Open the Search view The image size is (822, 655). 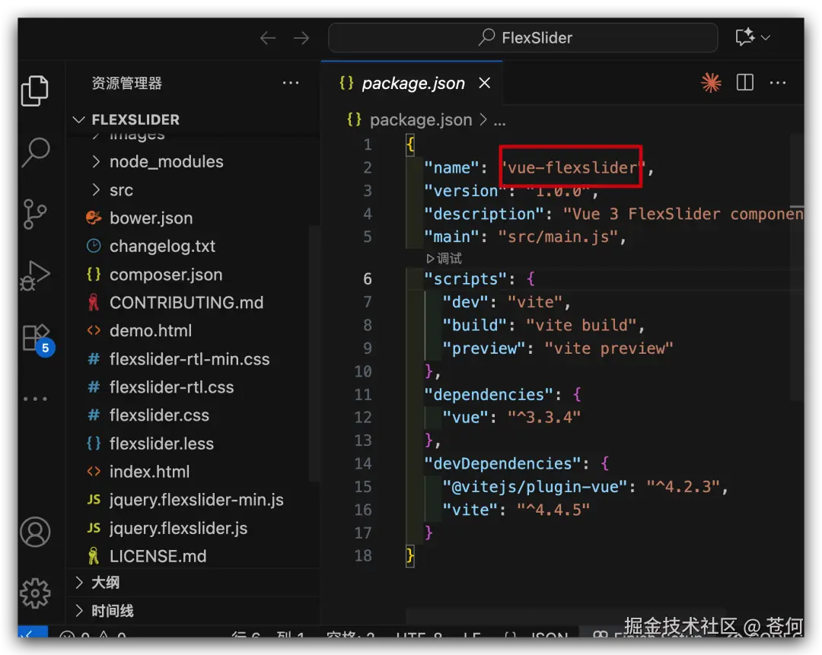(35, 152)
